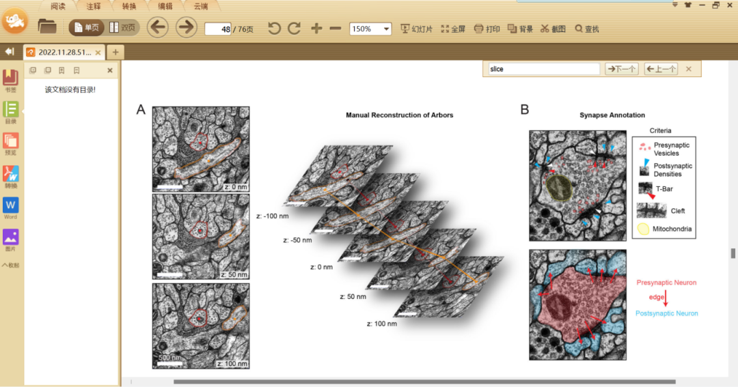The height and width of the screenshot is (387, 738).
Task: Click the 该文档没有目录! message
Action: [70, 90]
